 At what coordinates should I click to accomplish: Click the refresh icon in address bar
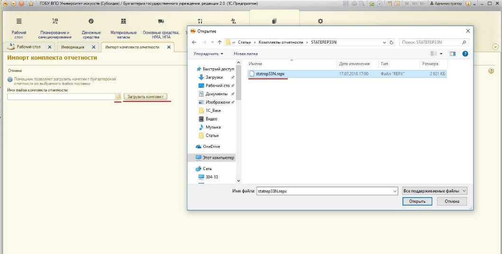[x=391, y=42]
